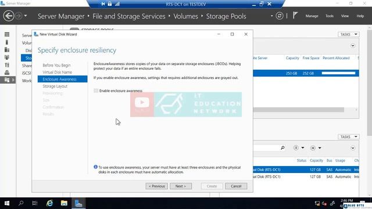The height and width of the screenshot is (209, 372).
Task: Click the forward navigation arrow
Action: coord(19,16)
